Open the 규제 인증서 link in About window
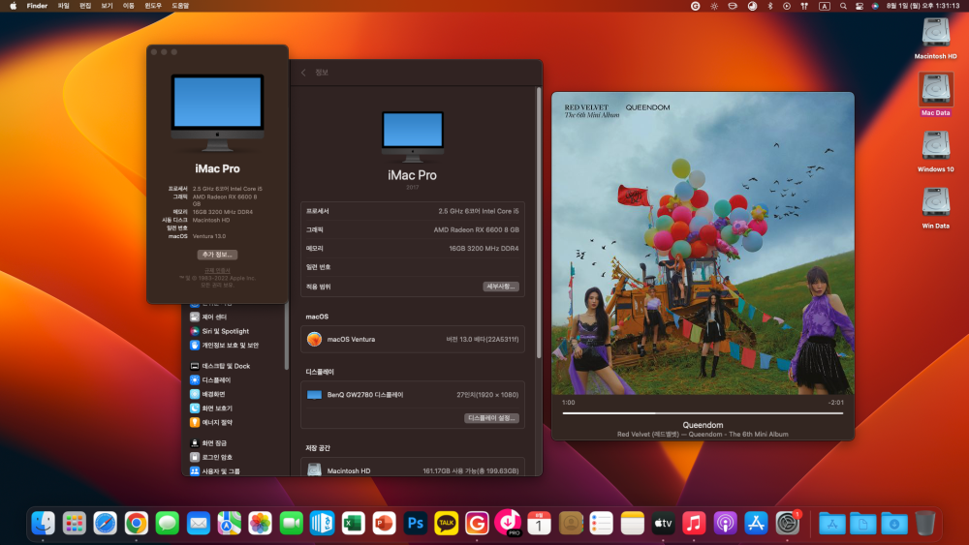This screenshot has height=545, width=969. tap(217, 270)
